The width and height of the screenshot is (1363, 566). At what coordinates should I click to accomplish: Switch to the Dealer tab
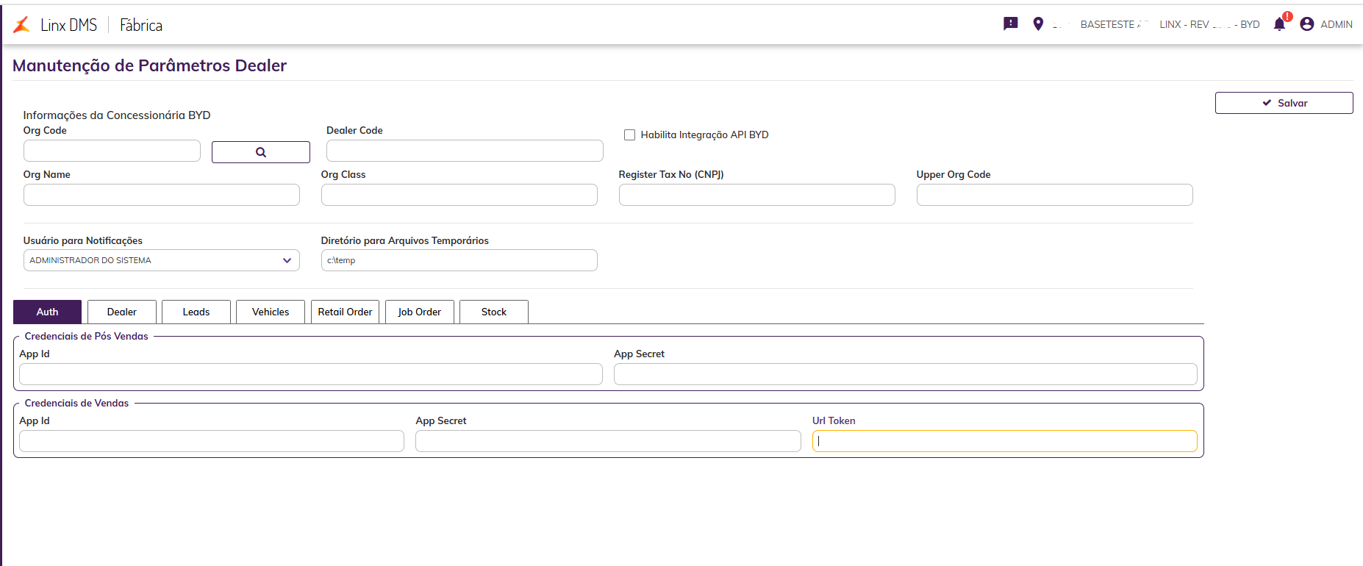tap(122, 312)
